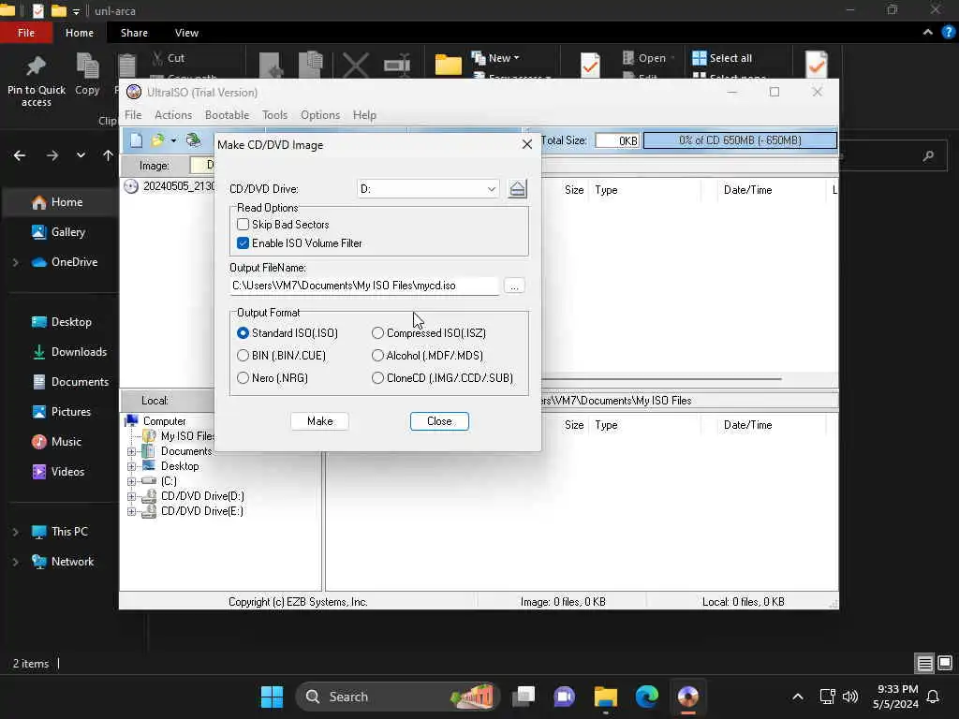The image size is (959, 719).
Task: Expand the (C:) drive node
Action: [x=131, y=482]
